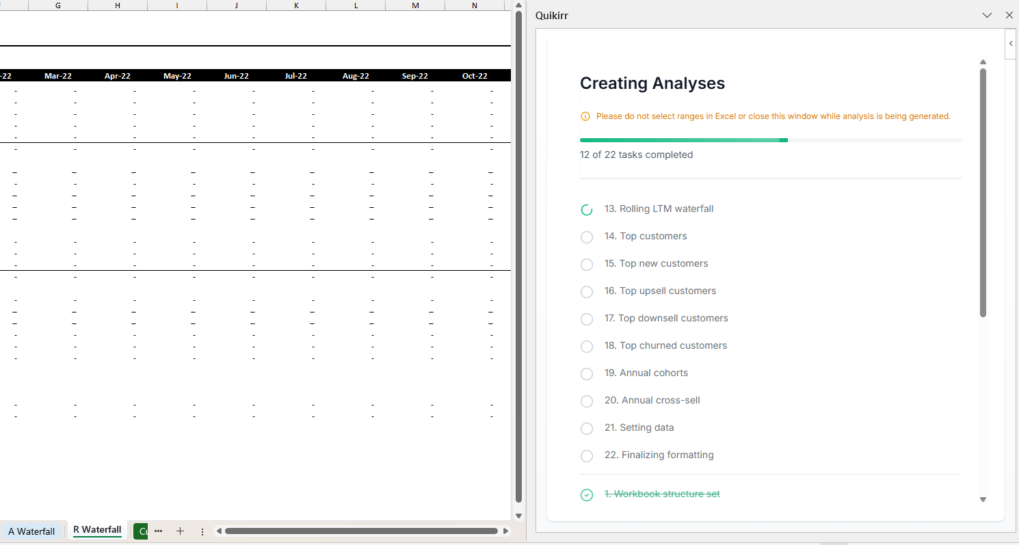
Task: Click the spinner icon next to Rolling LTM waterfall
Action: point(587,209)
